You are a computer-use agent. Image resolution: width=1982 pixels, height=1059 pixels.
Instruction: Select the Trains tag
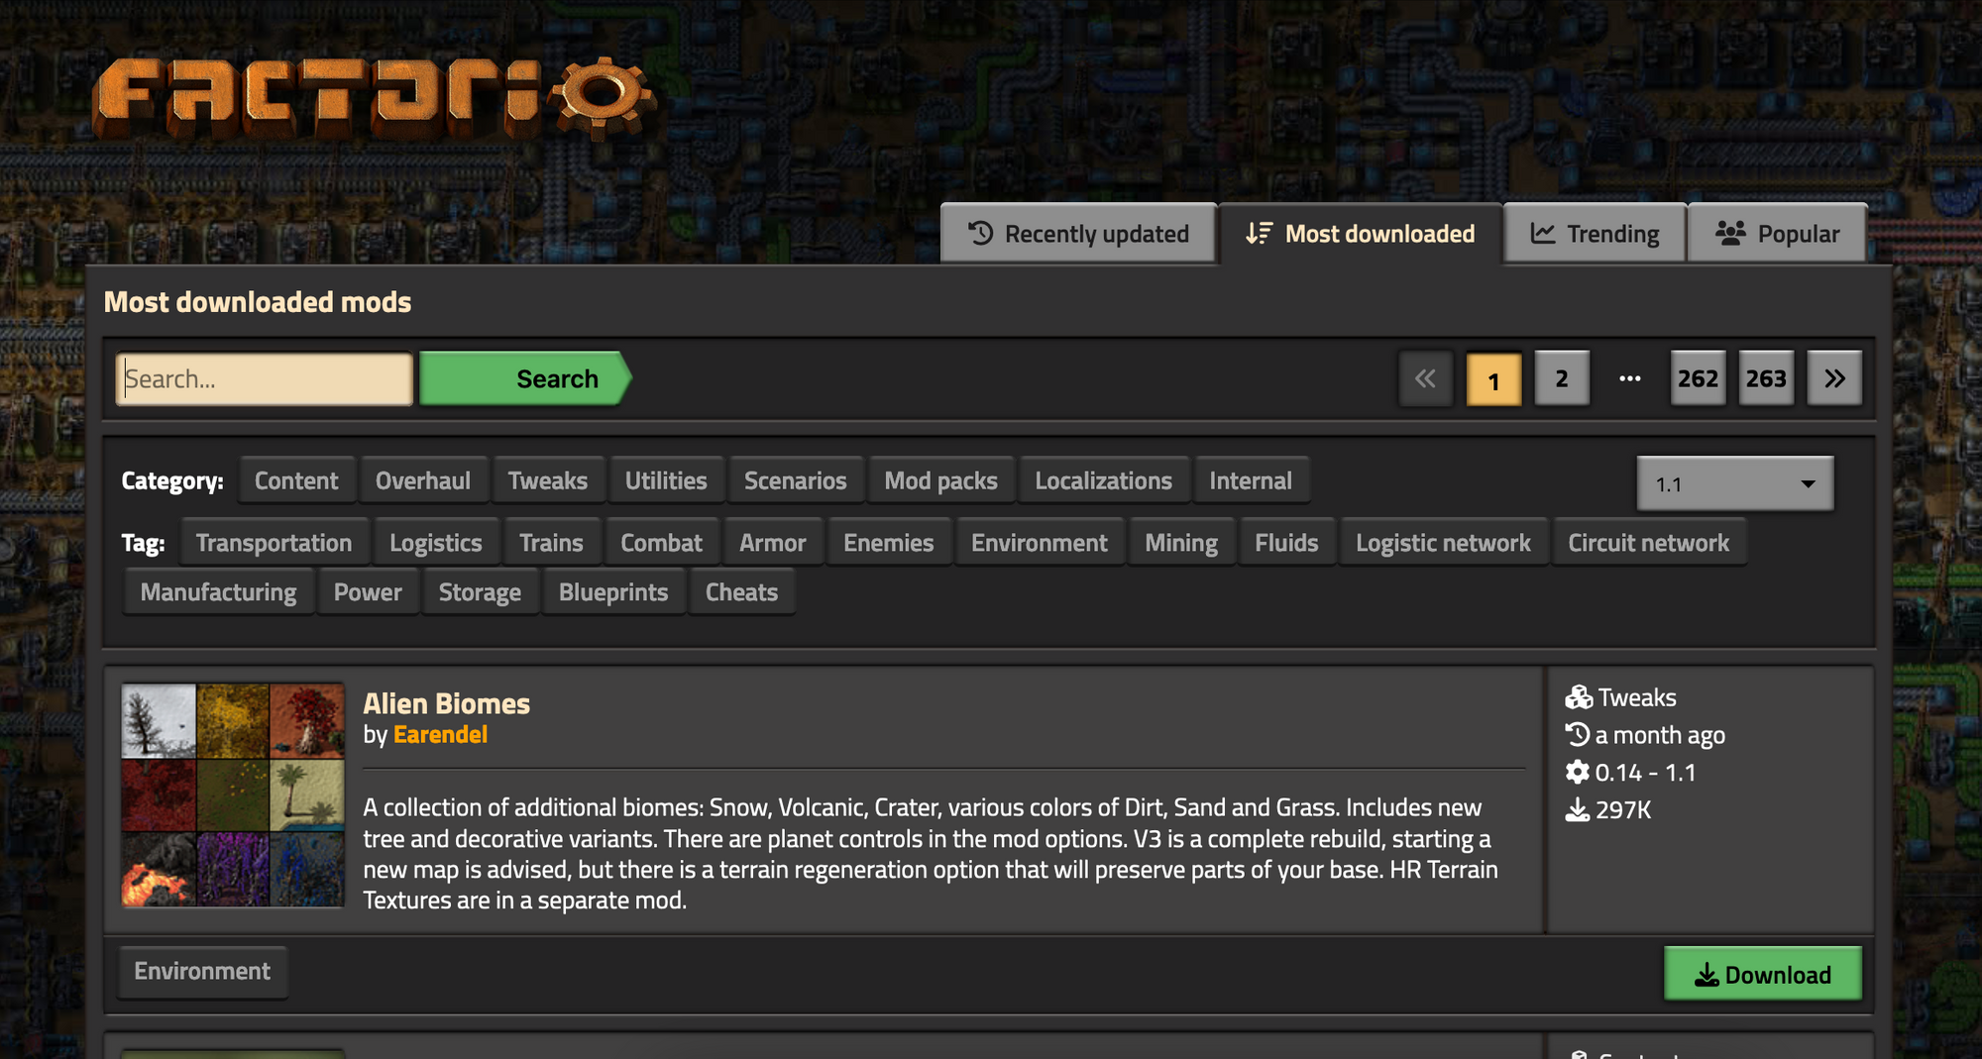click(x=552, y=543)
